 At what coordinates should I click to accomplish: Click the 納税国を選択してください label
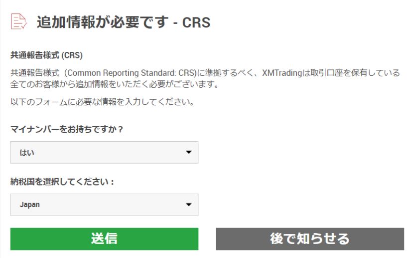click(x=62, y=182)
